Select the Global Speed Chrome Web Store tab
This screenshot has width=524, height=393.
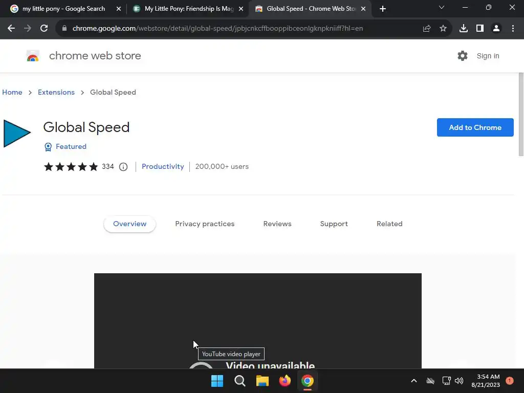[311, 9]
